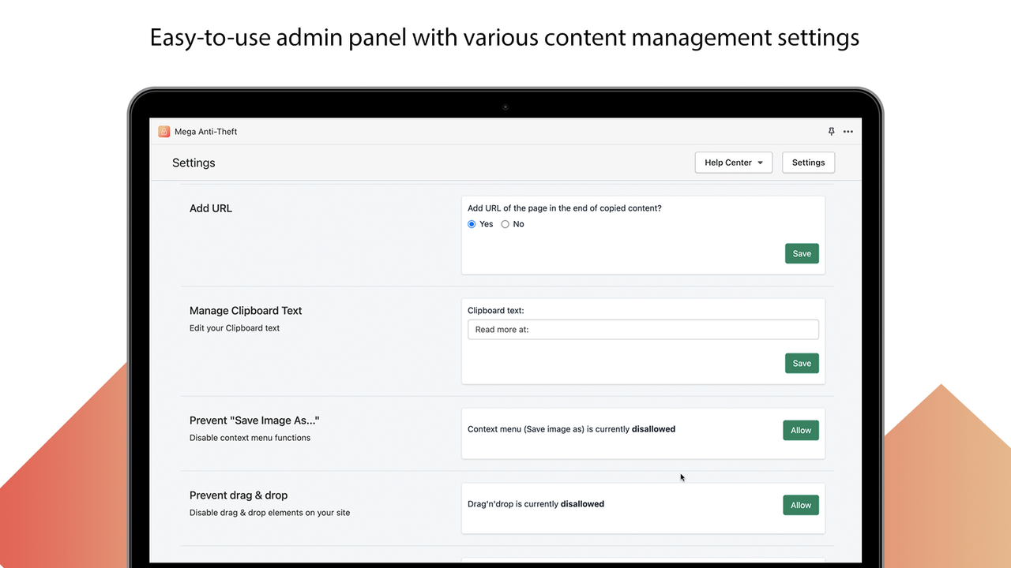Save the Add URL setting
This screenshot has height=568, width=1011.
802,253
